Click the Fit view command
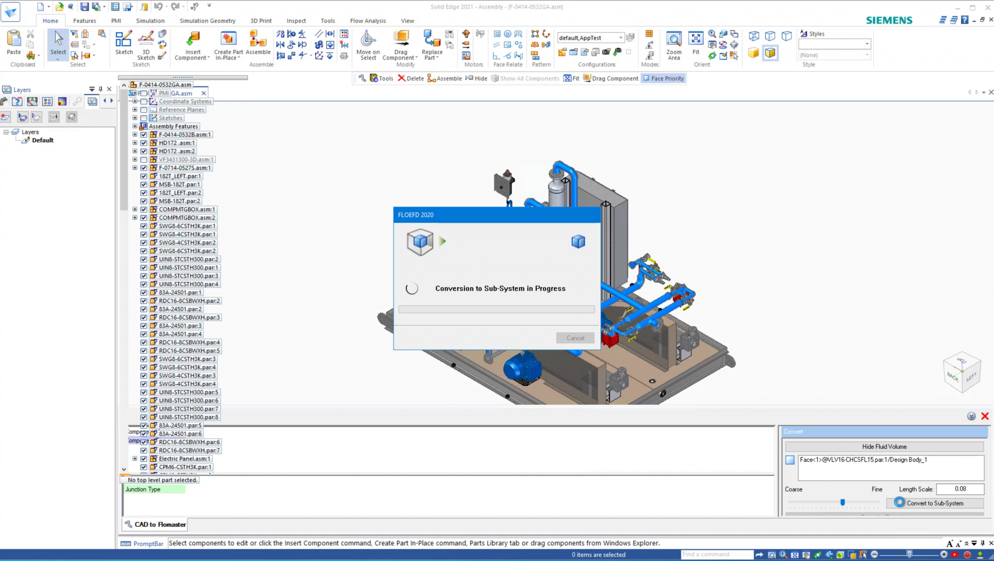The width and height of the screenshot is (994, 561). [696, 44]
